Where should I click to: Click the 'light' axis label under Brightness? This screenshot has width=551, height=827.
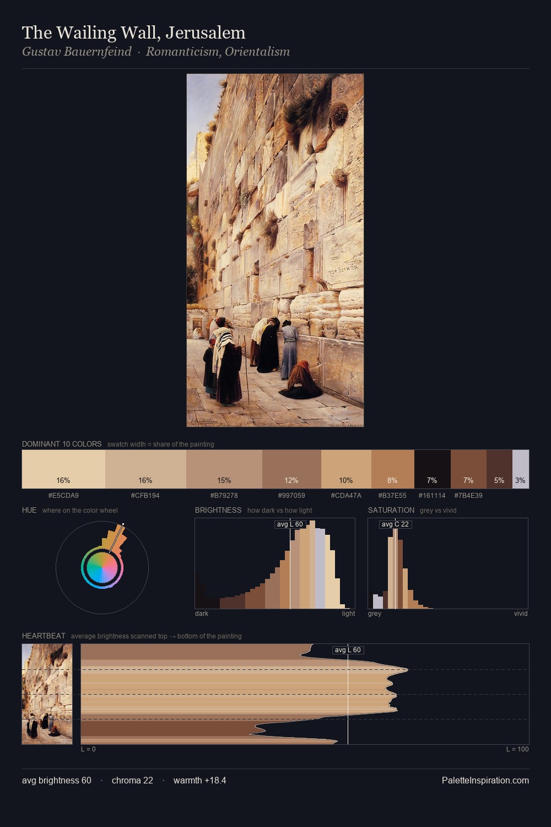click(x=349, y=614)
